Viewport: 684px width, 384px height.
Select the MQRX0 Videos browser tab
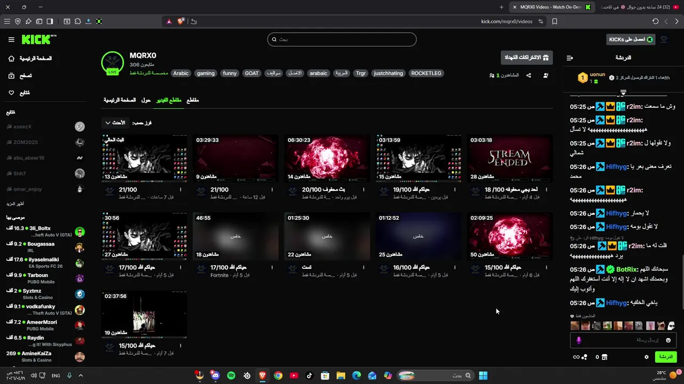[x=551, y=7]
